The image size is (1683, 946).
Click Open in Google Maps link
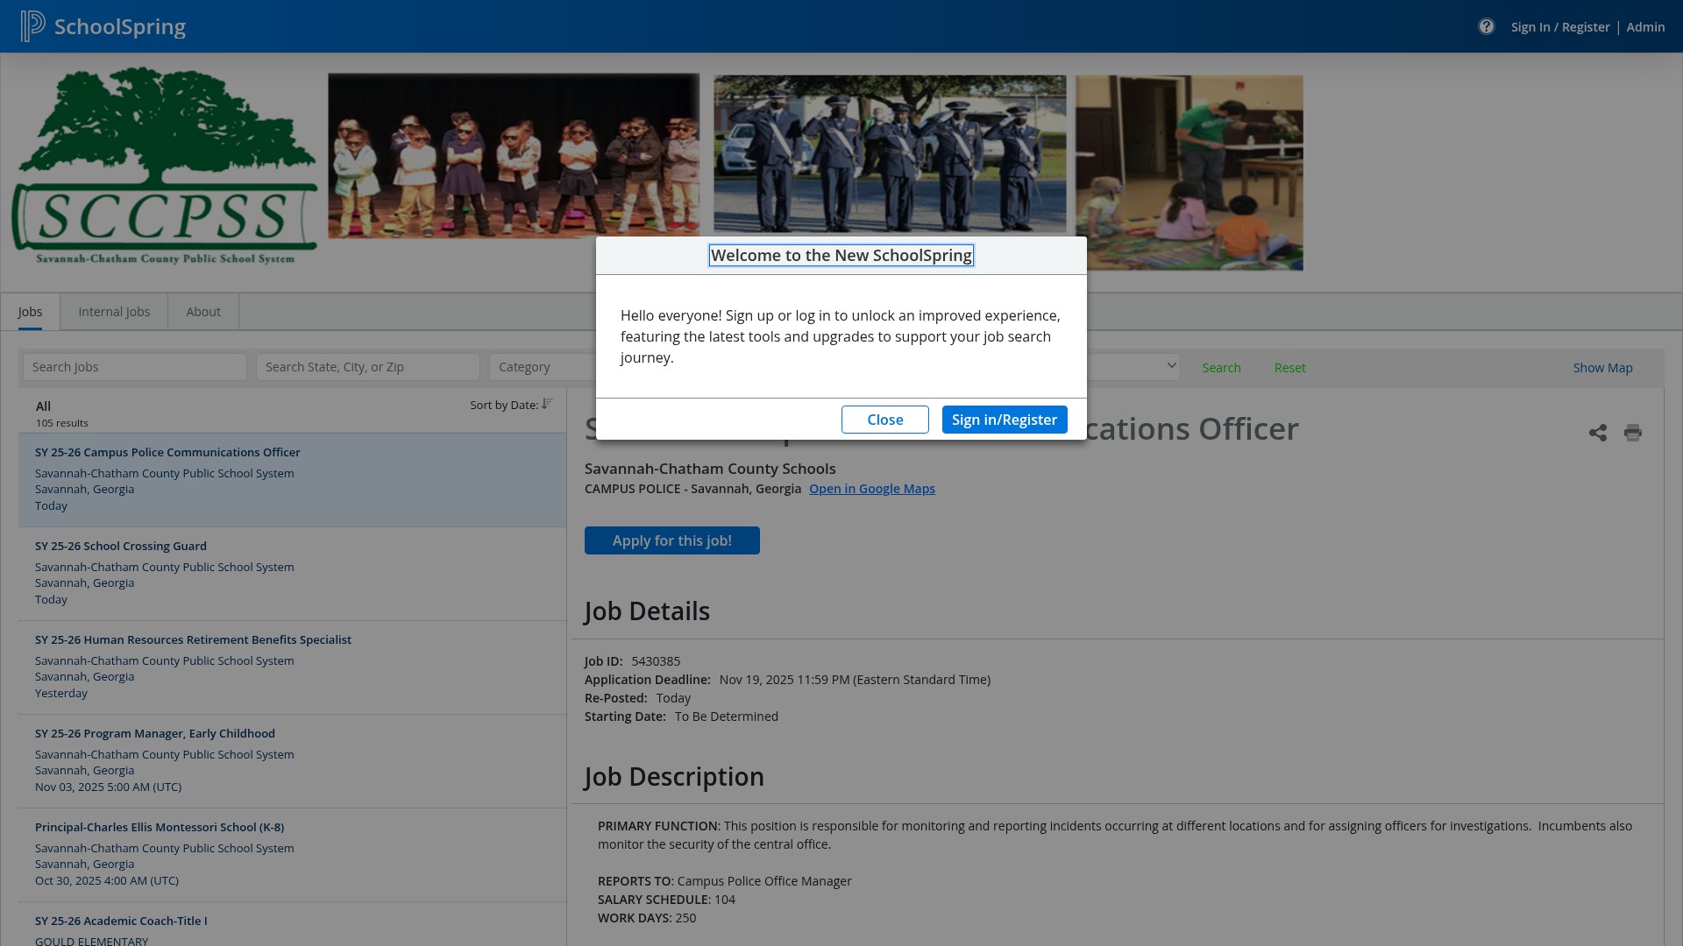pos(871,489)
